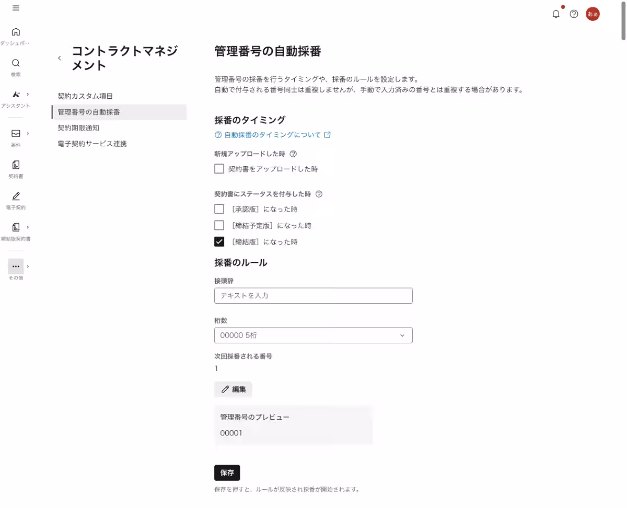Open the ダッシュボード home icon

16,33
